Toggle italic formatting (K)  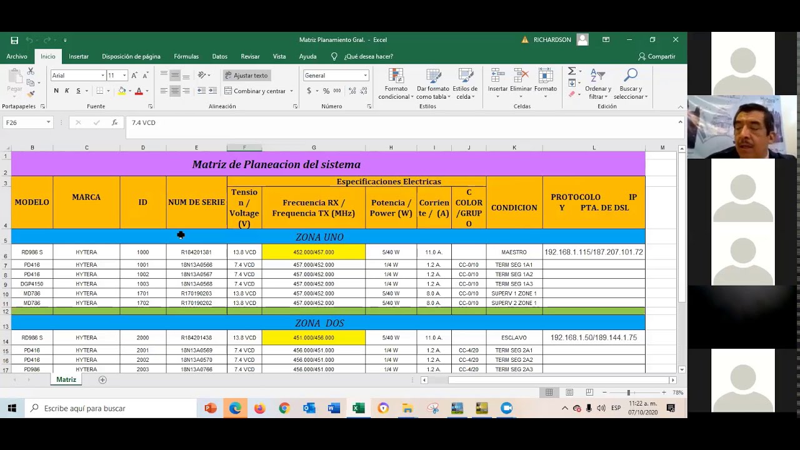67,91
